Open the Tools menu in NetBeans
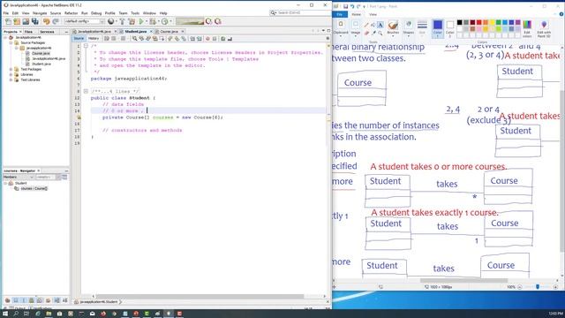This screenshot has width=565, height=318. coord(135,13)
